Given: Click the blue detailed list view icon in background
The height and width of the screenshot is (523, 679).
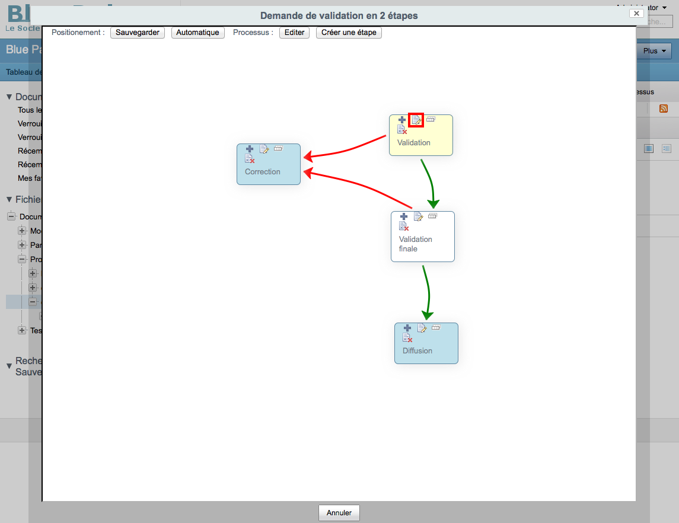Looking at the screenshot, I should (649, 149).
